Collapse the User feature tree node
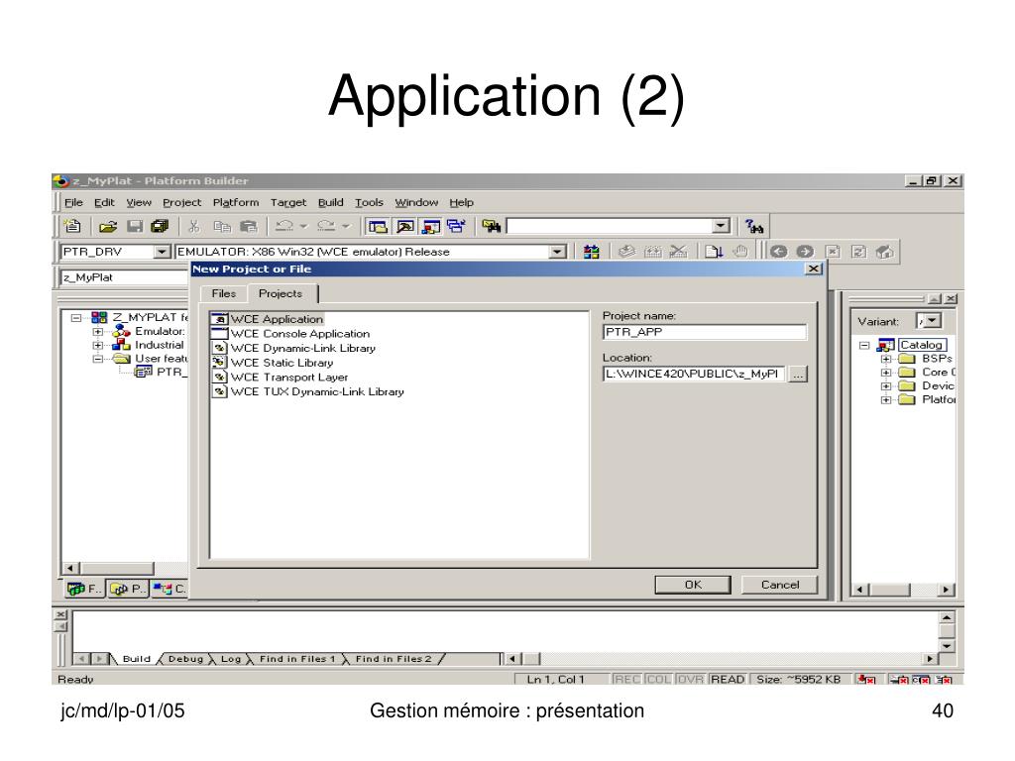Image resolution: width=1015 pixels, height=761 pixels. tap(98, 359)
